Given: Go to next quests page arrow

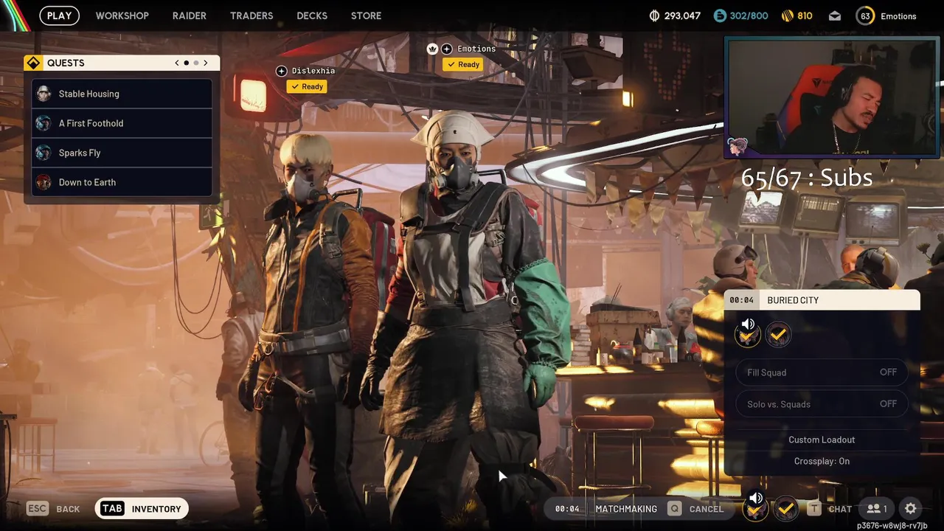Looking at the screenshot, I should point(206,63).
